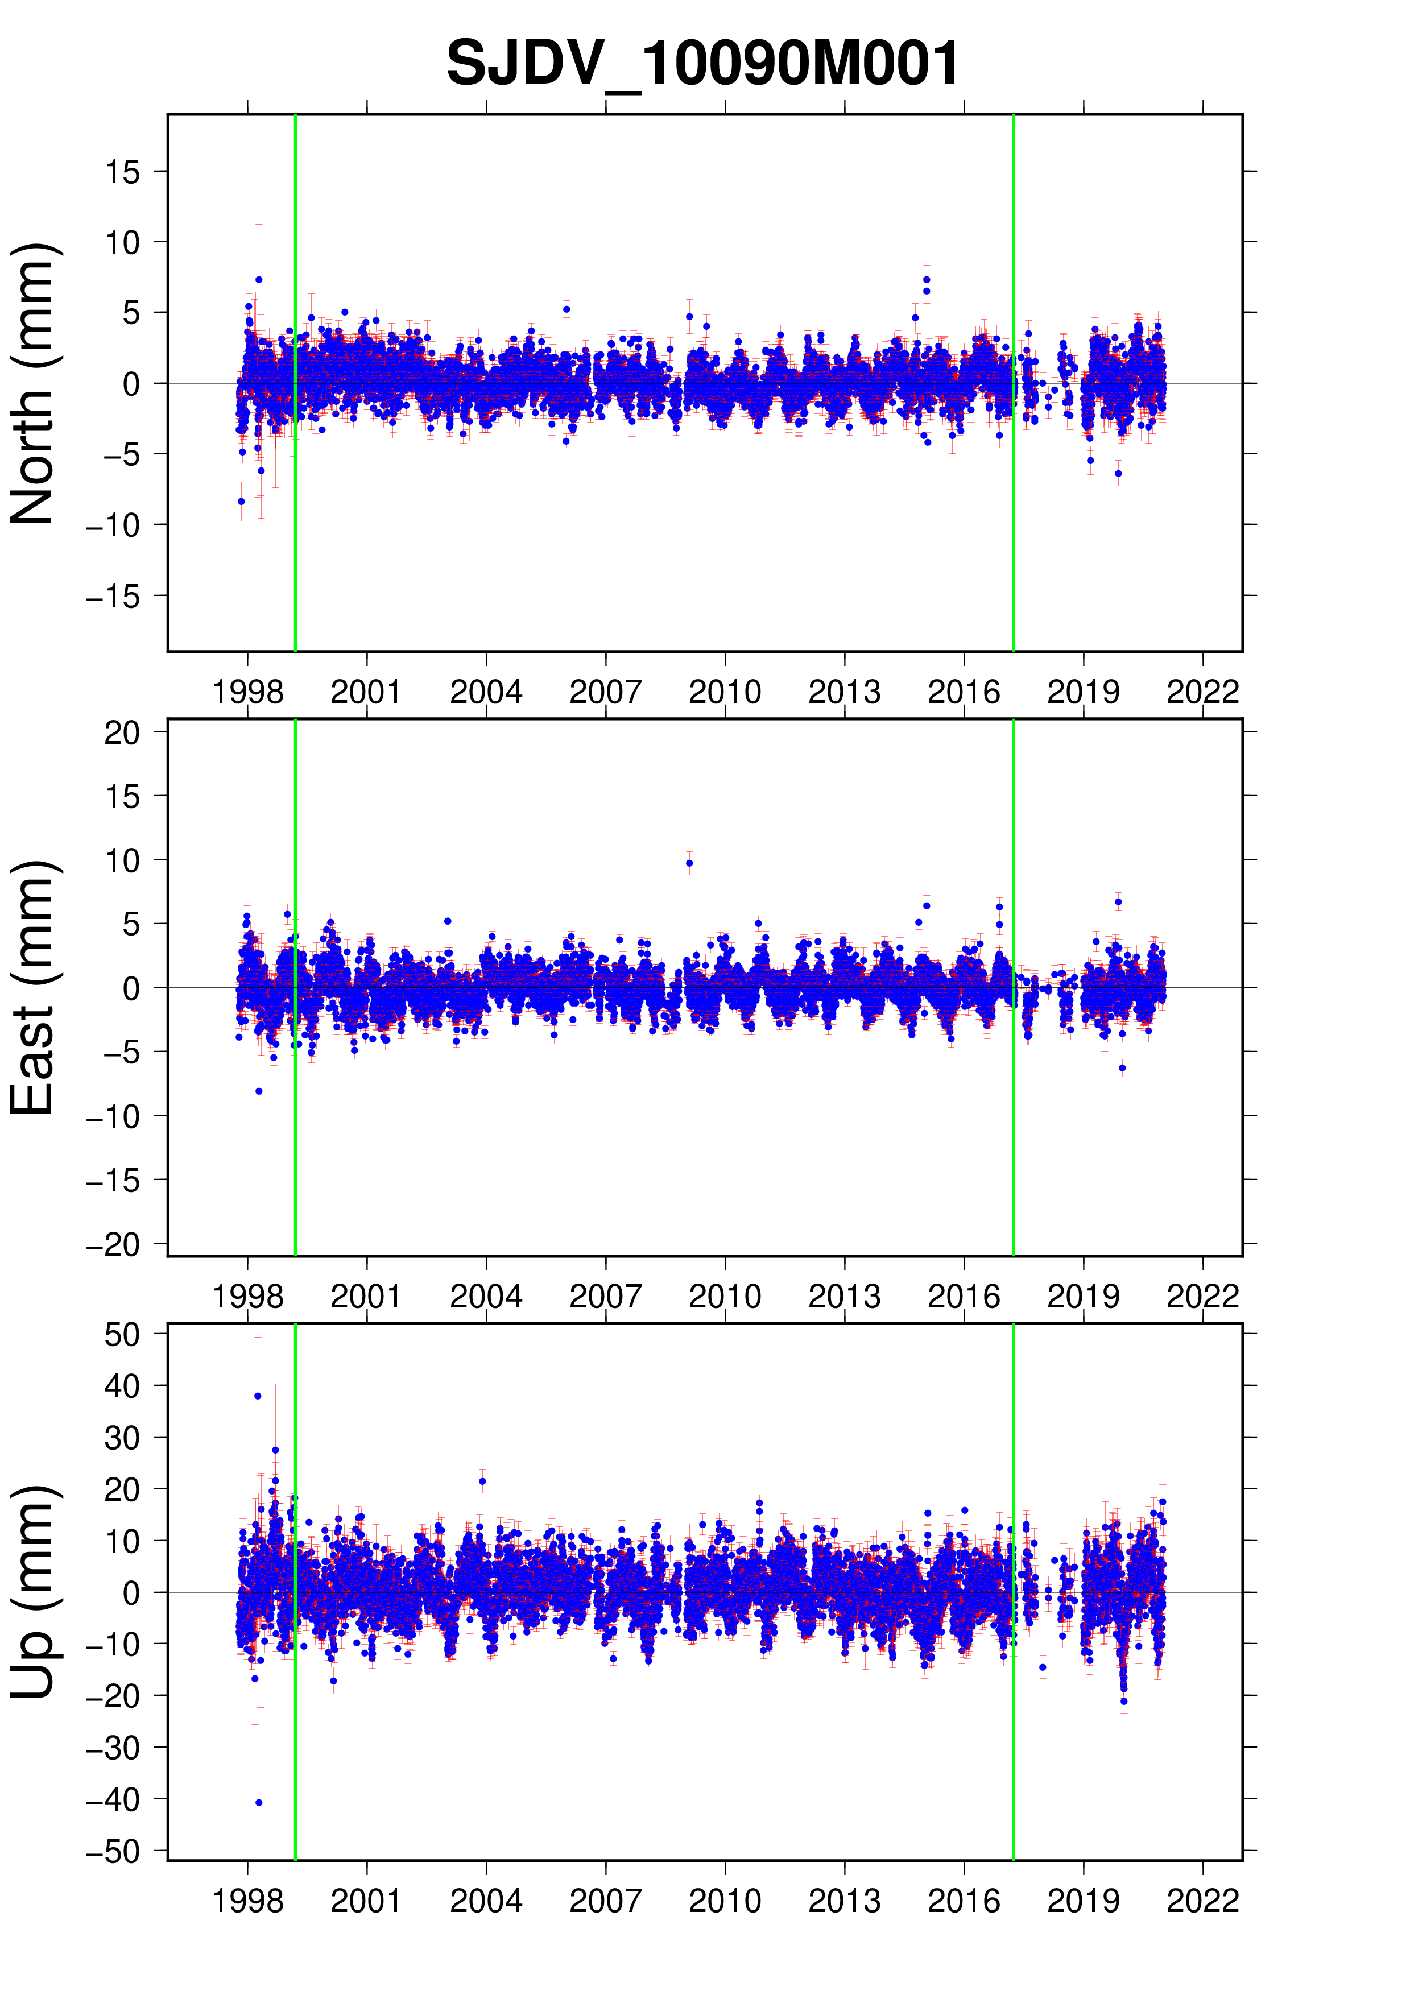Click the East outlier near -8 mm in 1998

pyautogui.click(x=259, y=1091)
